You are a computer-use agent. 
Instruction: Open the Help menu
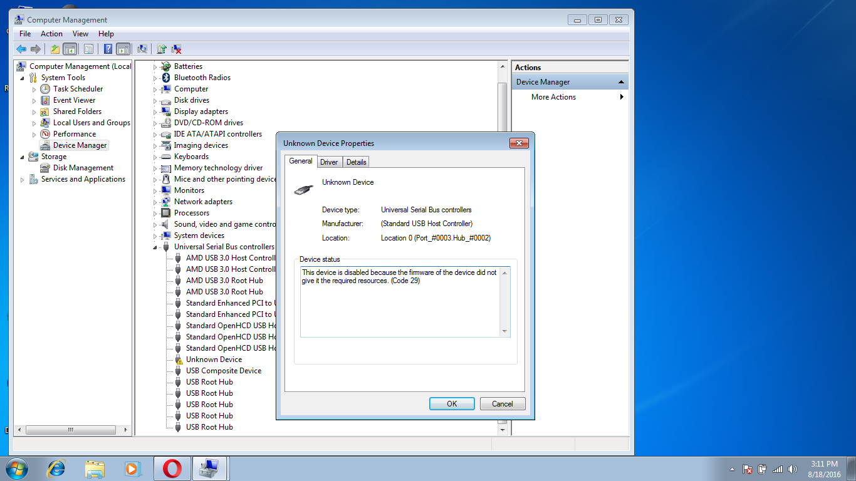[106, 34]
